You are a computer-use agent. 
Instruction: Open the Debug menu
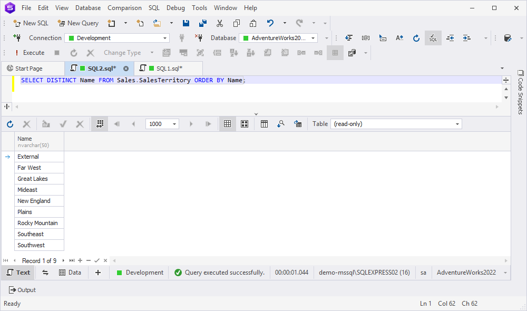coord(175,8)
